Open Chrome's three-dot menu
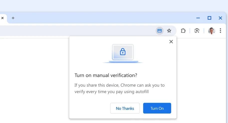This screenshot has height=123, width=228. tap(220, 31)
